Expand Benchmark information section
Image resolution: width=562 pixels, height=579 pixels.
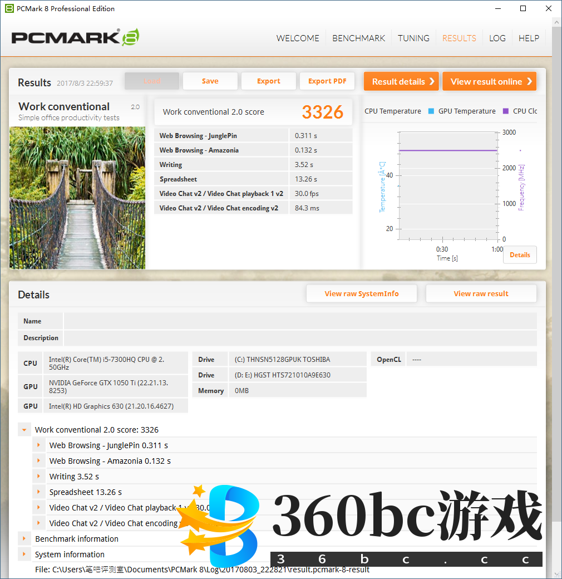[24, 539]
